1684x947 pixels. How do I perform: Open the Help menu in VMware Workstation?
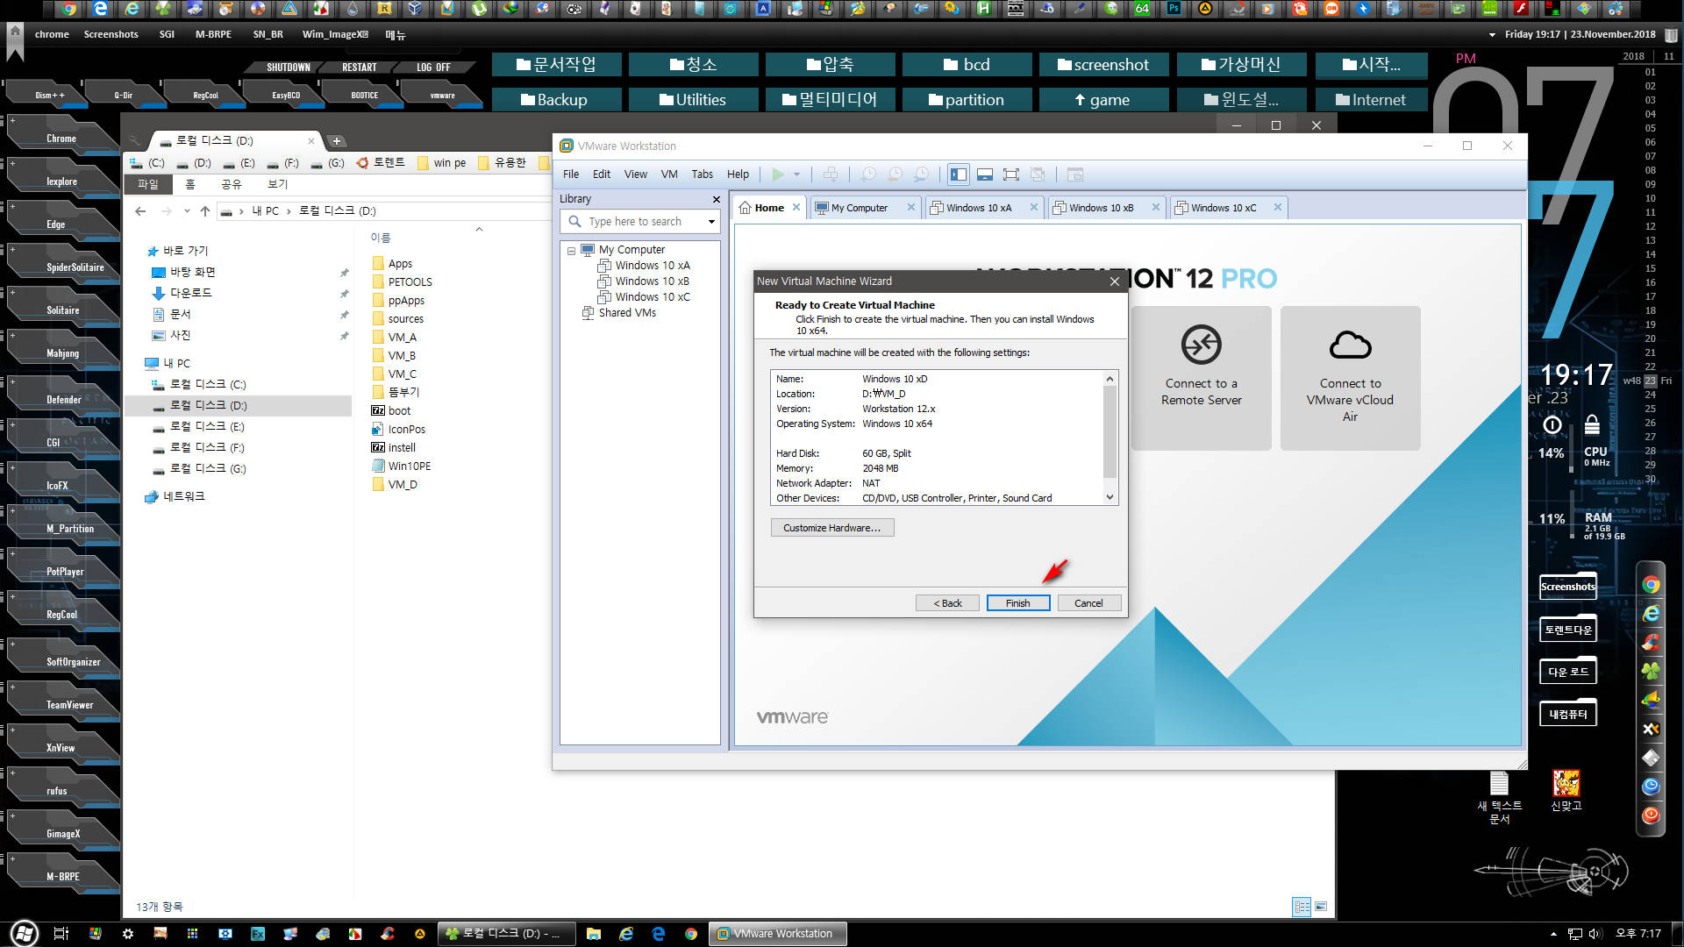point(739,174)
